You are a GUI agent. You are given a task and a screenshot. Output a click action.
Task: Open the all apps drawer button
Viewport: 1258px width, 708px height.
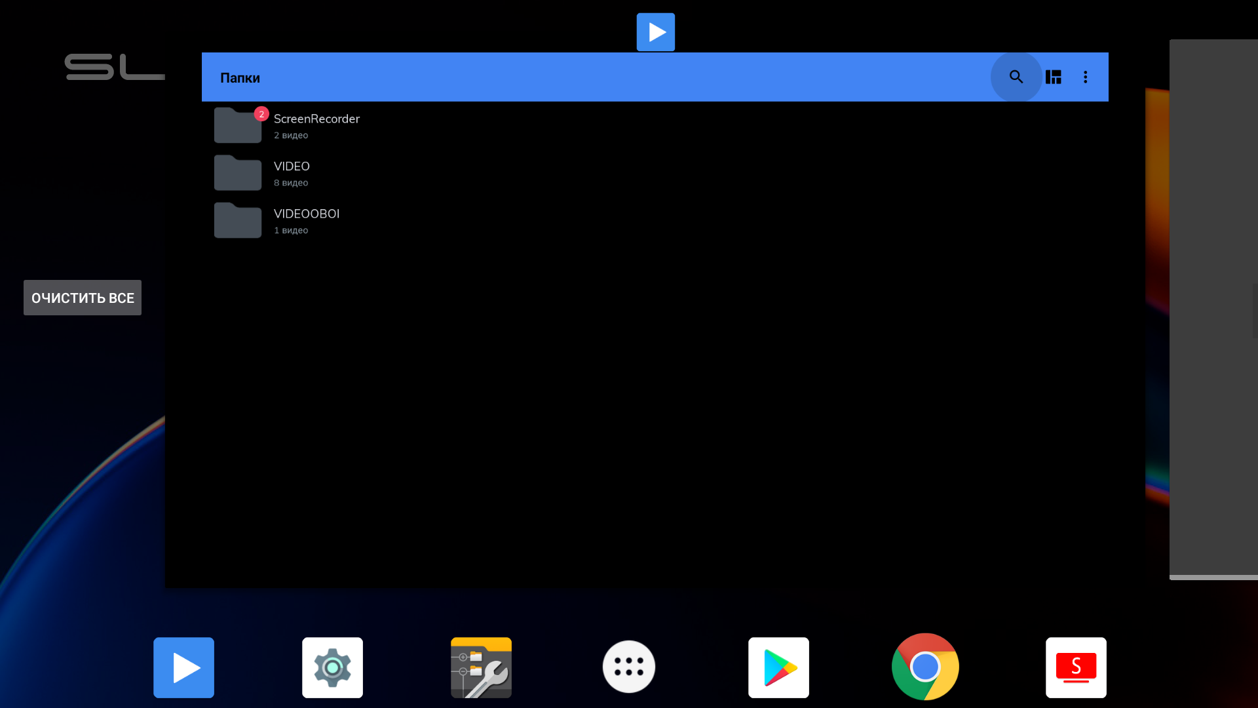(x=628, y=667)
